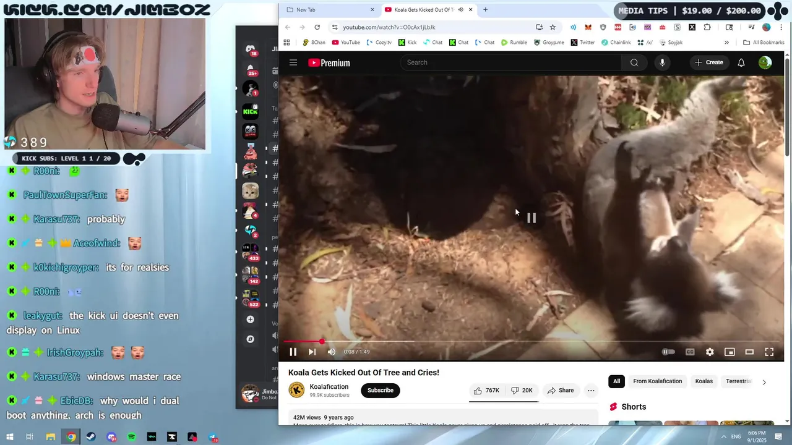Dislike the video with 20K dislikes
Viewport: 792px width, 445px height.
pyautogui.click(x=522, y=391)
